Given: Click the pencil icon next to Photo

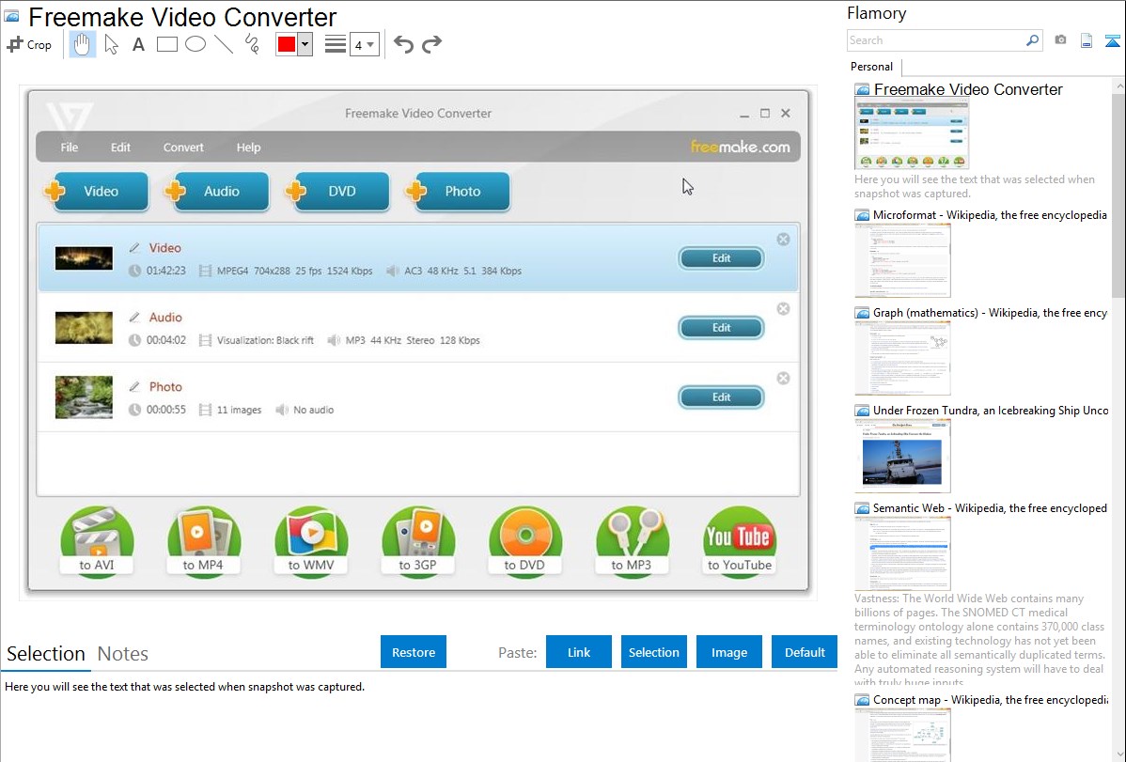Looking at the screenshot, I should pos(134,387).
